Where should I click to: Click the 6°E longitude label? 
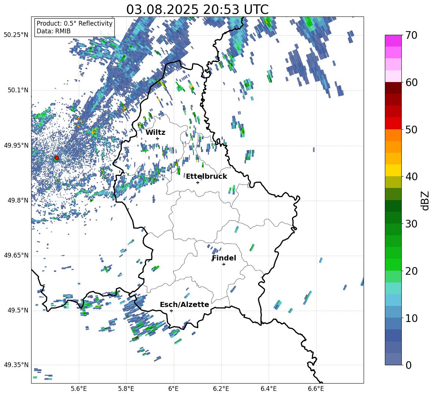(x=173, y=389)
